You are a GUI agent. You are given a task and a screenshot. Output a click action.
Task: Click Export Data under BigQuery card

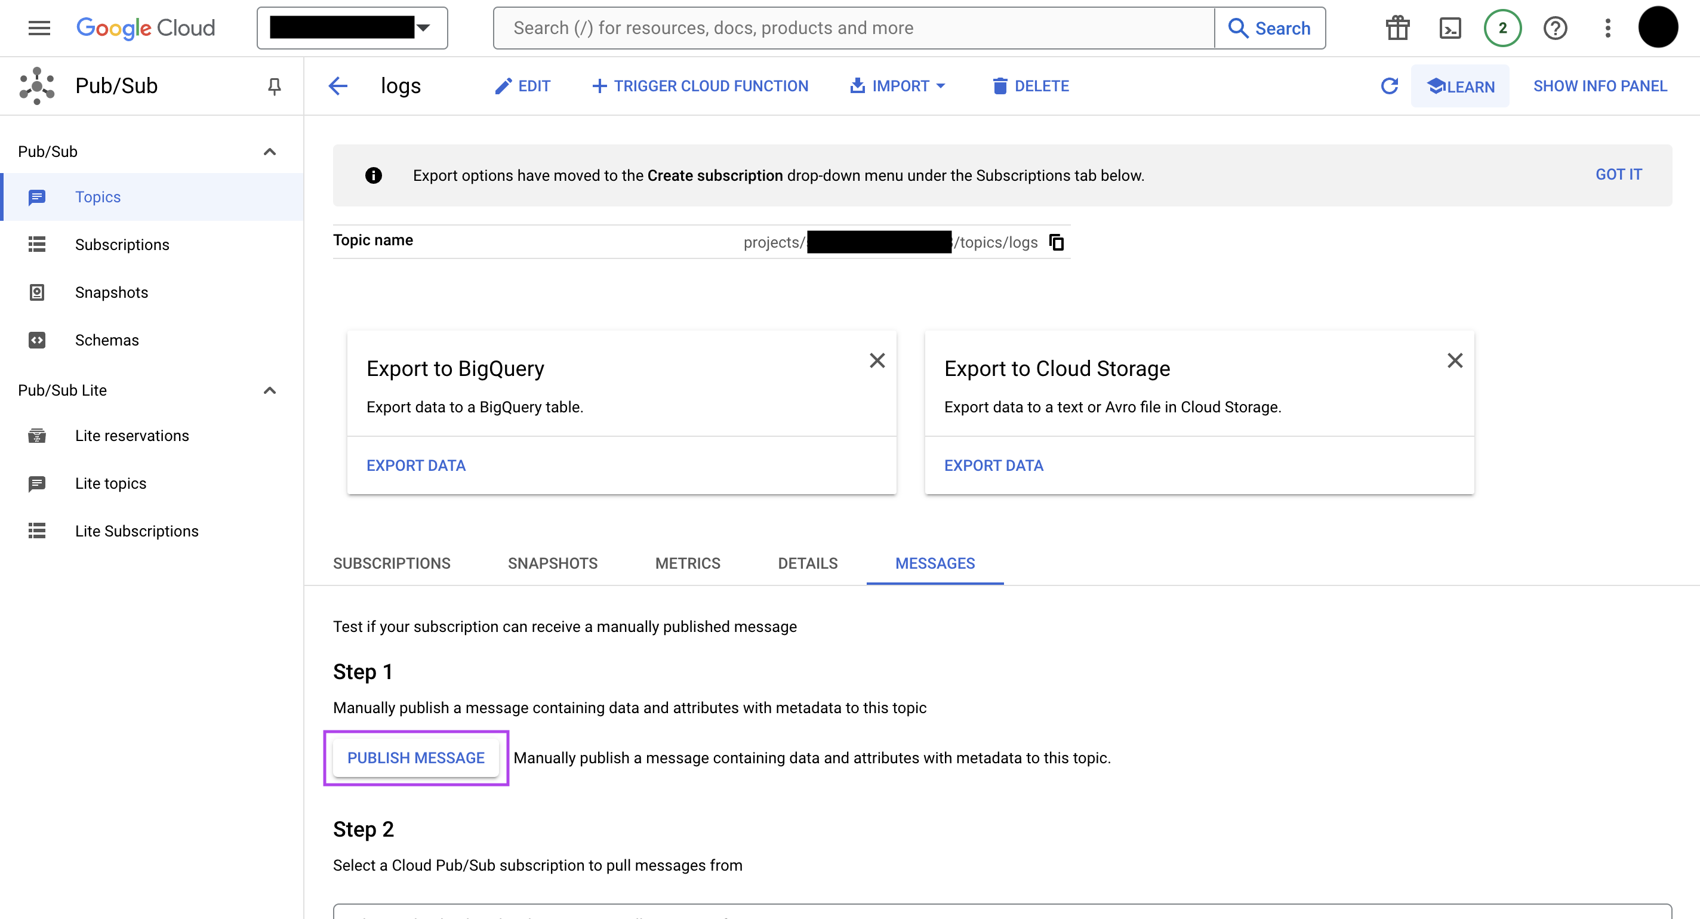click(x=416, y=465)
